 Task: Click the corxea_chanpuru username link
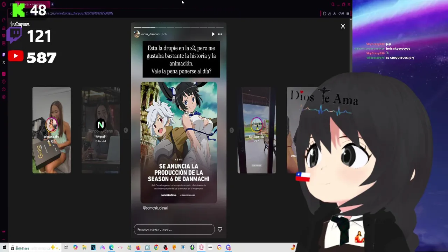click(150, 34)
